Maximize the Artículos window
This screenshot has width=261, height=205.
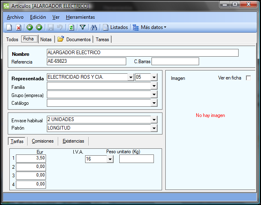(x=235, y=4)
